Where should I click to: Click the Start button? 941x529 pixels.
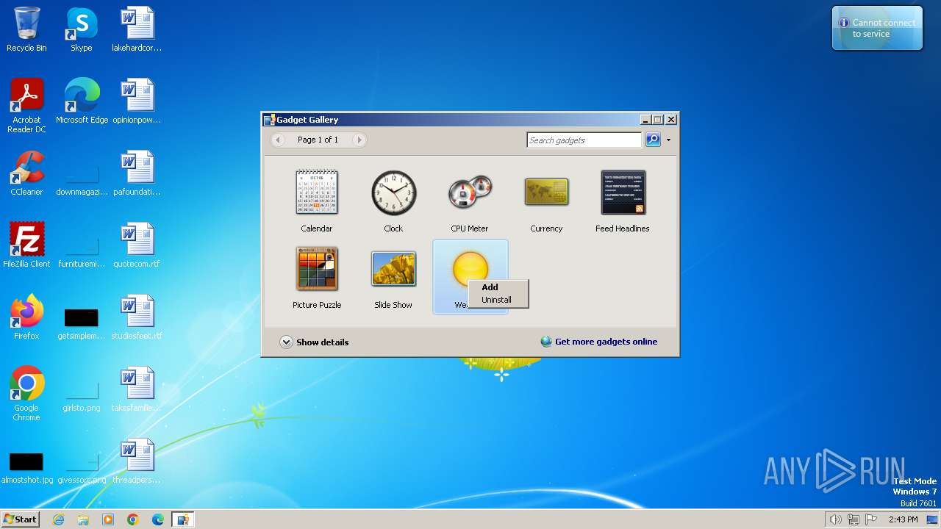pos(20,519)
